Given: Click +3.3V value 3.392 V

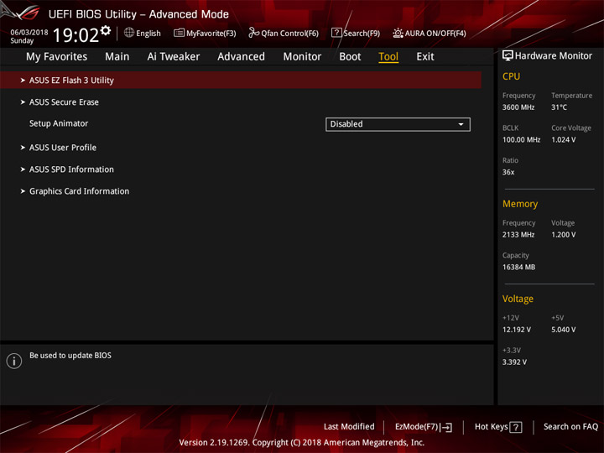Looking at the screenshot, I should pos(514,362).
